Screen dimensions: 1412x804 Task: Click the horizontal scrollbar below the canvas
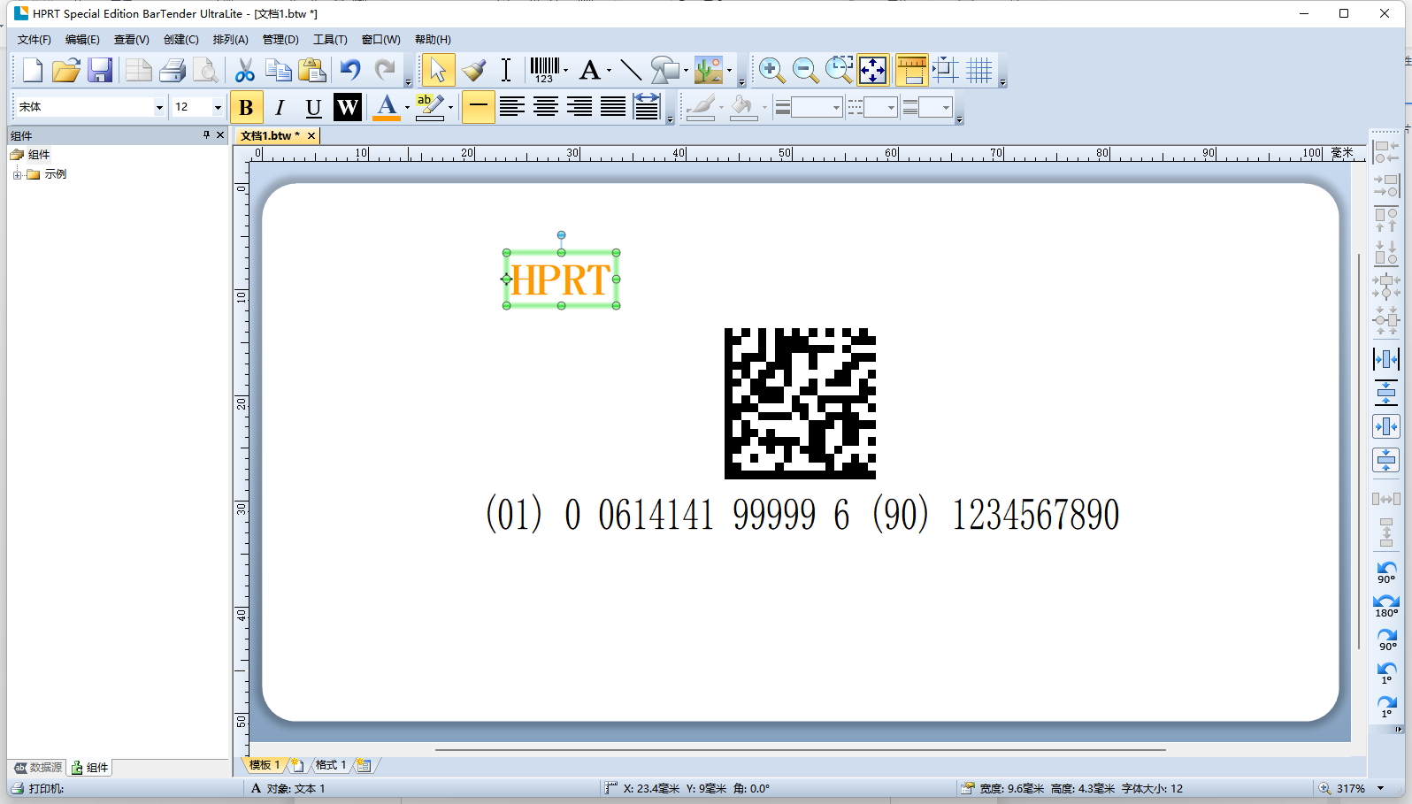pyautogui.click(x=801, y=750)
